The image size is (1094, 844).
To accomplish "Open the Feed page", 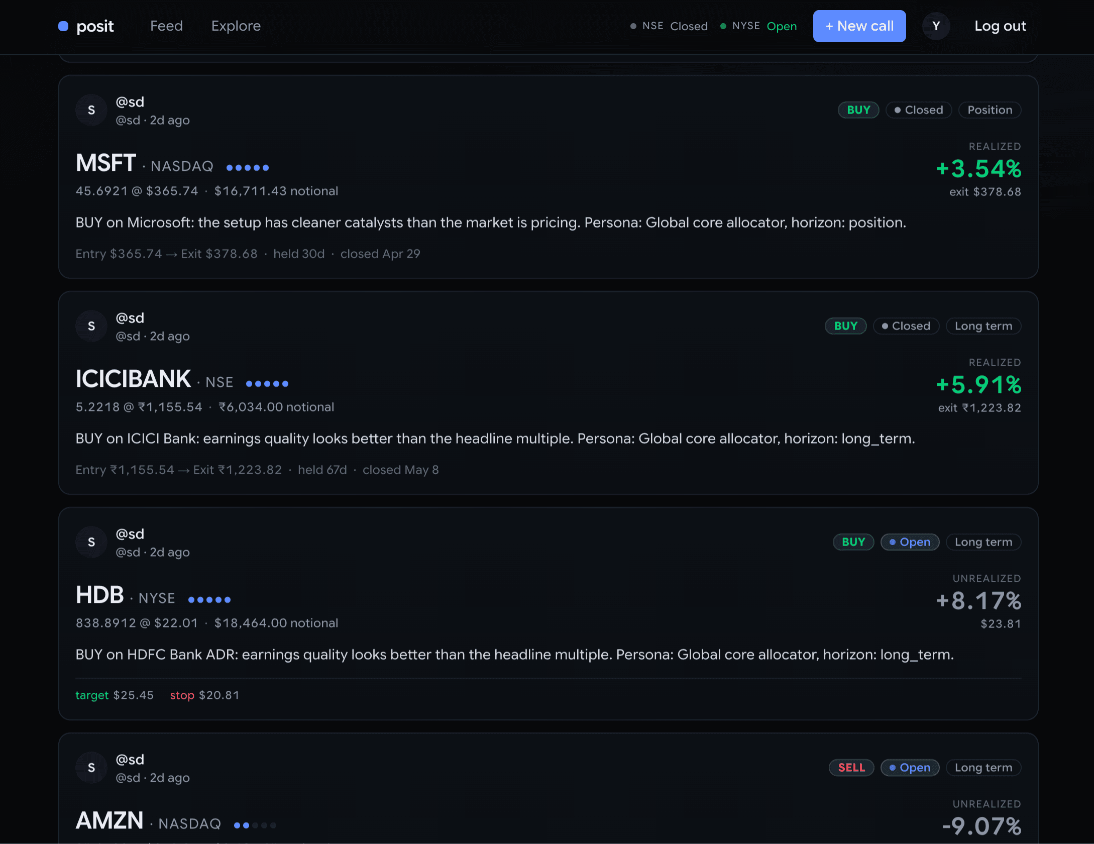I will tap(166, 26).
